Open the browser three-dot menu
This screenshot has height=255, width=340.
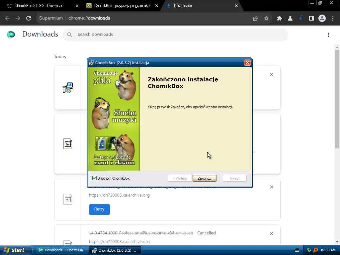(333, 19)
